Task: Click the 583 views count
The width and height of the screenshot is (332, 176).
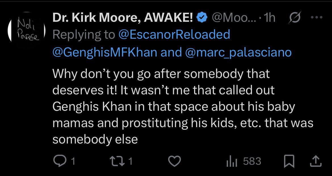Action: point(252,161)
